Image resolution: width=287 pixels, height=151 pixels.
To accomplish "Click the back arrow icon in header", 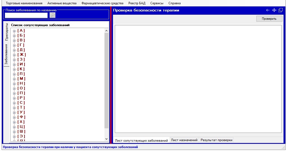I will [268, 10].
